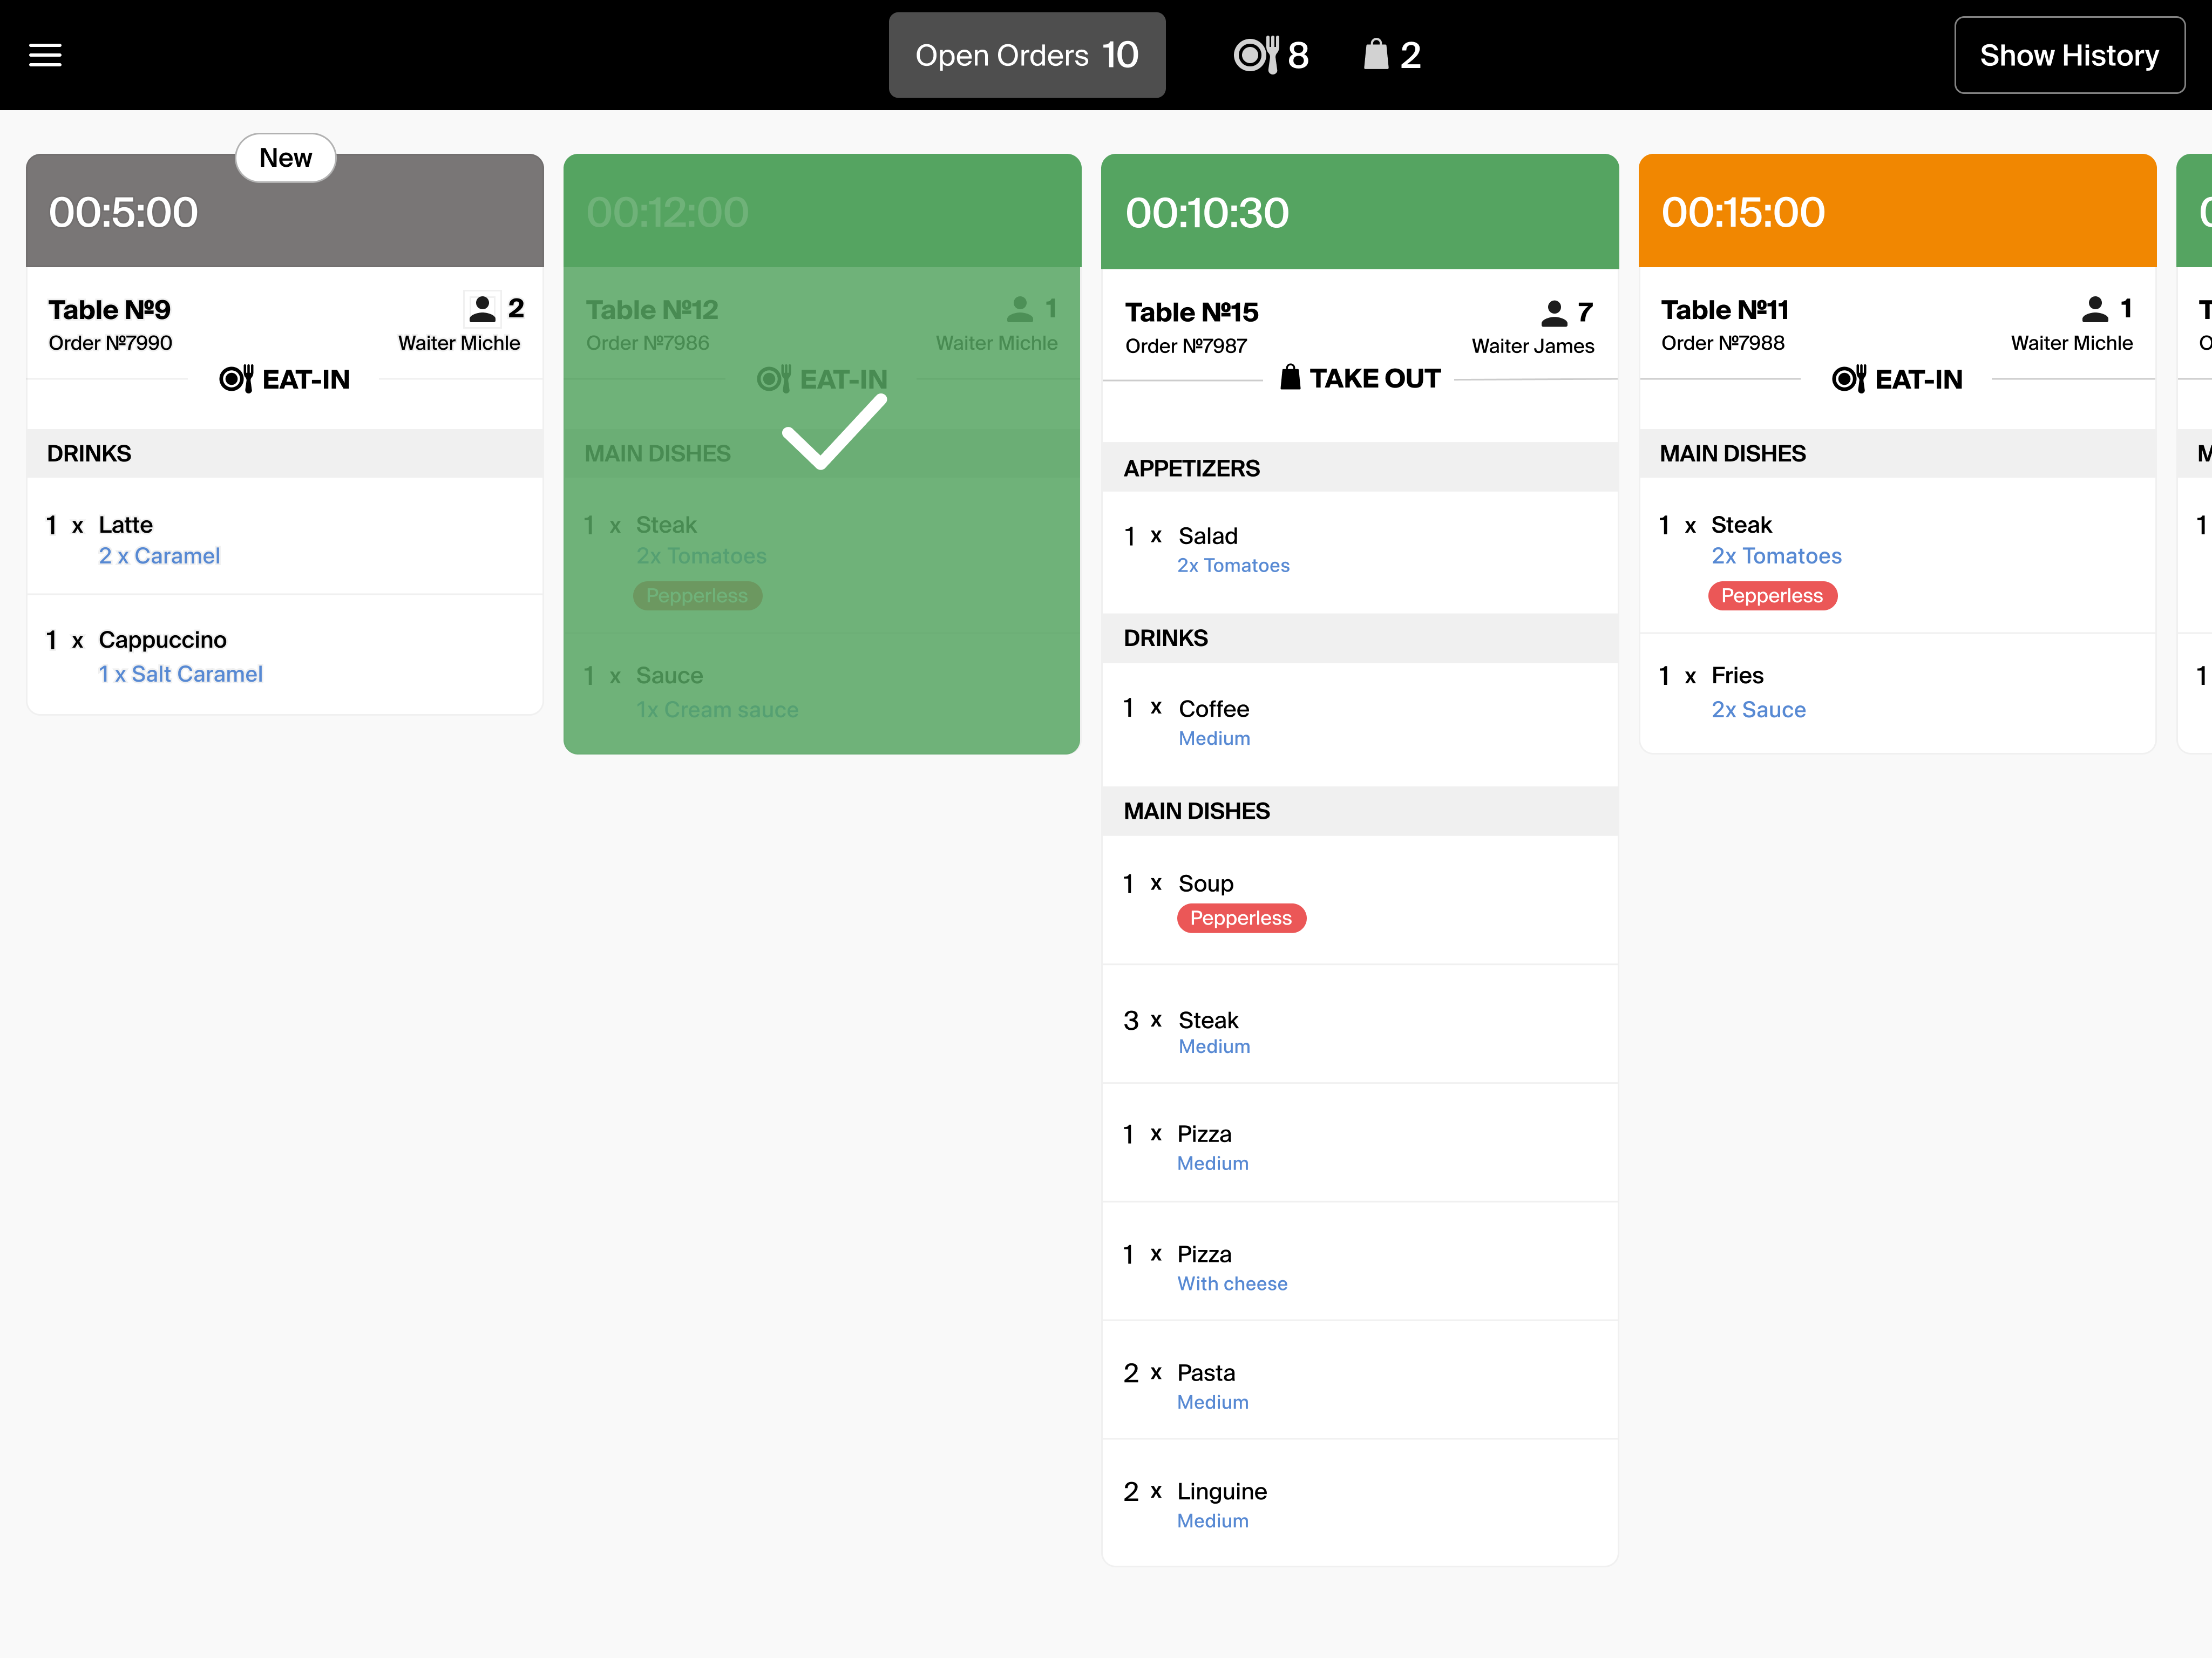Click Order №7990 label
This screenshot has height=1658, width=2212.
[x=110, y=343]
